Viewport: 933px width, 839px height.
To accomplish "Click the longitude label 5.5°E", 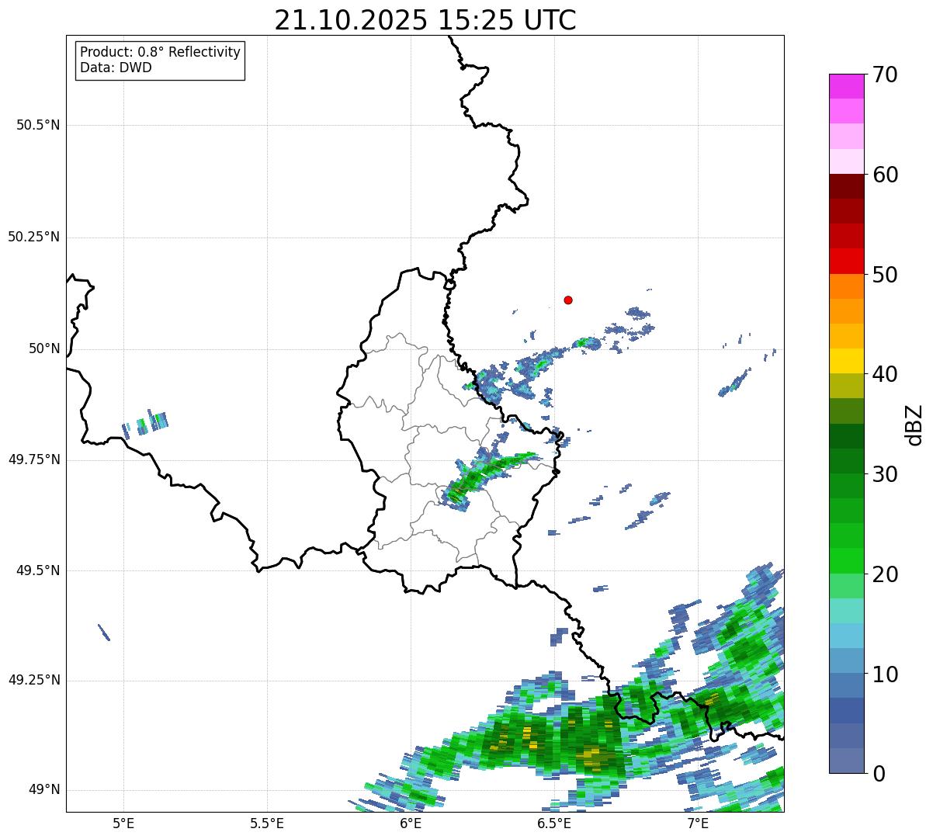I will coord(267,823).
